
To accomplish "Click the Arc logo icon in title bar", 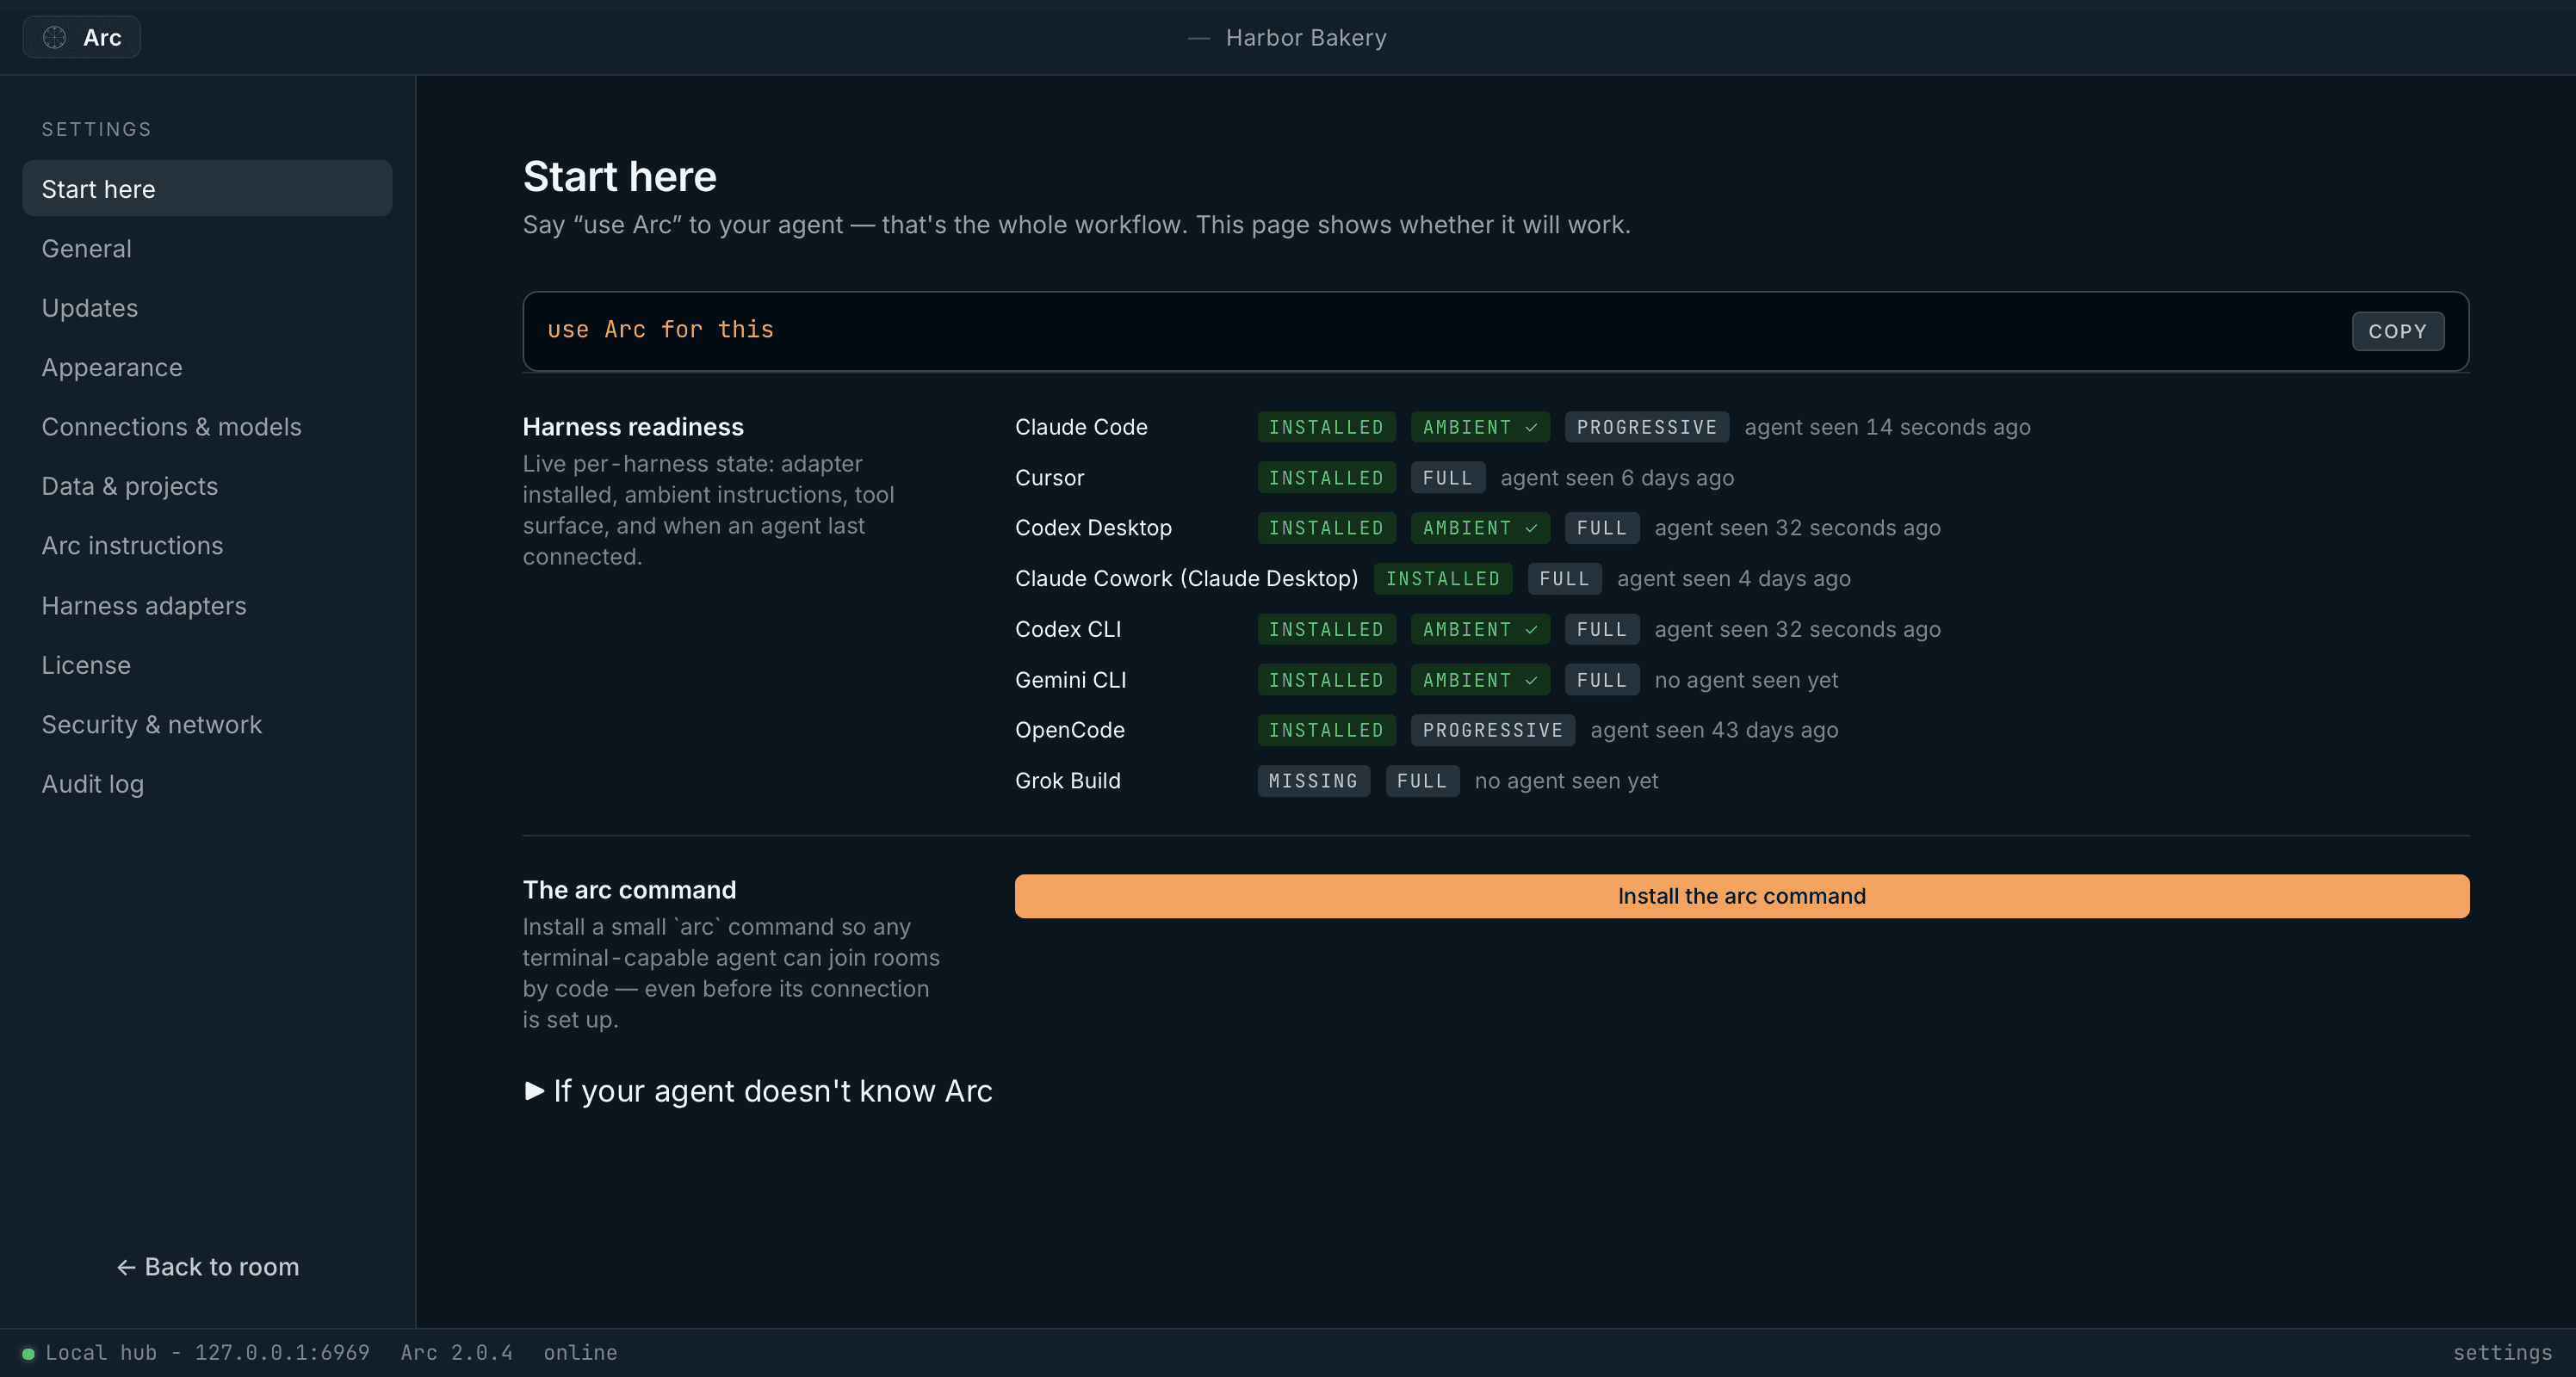I will [x=54, y=37].
